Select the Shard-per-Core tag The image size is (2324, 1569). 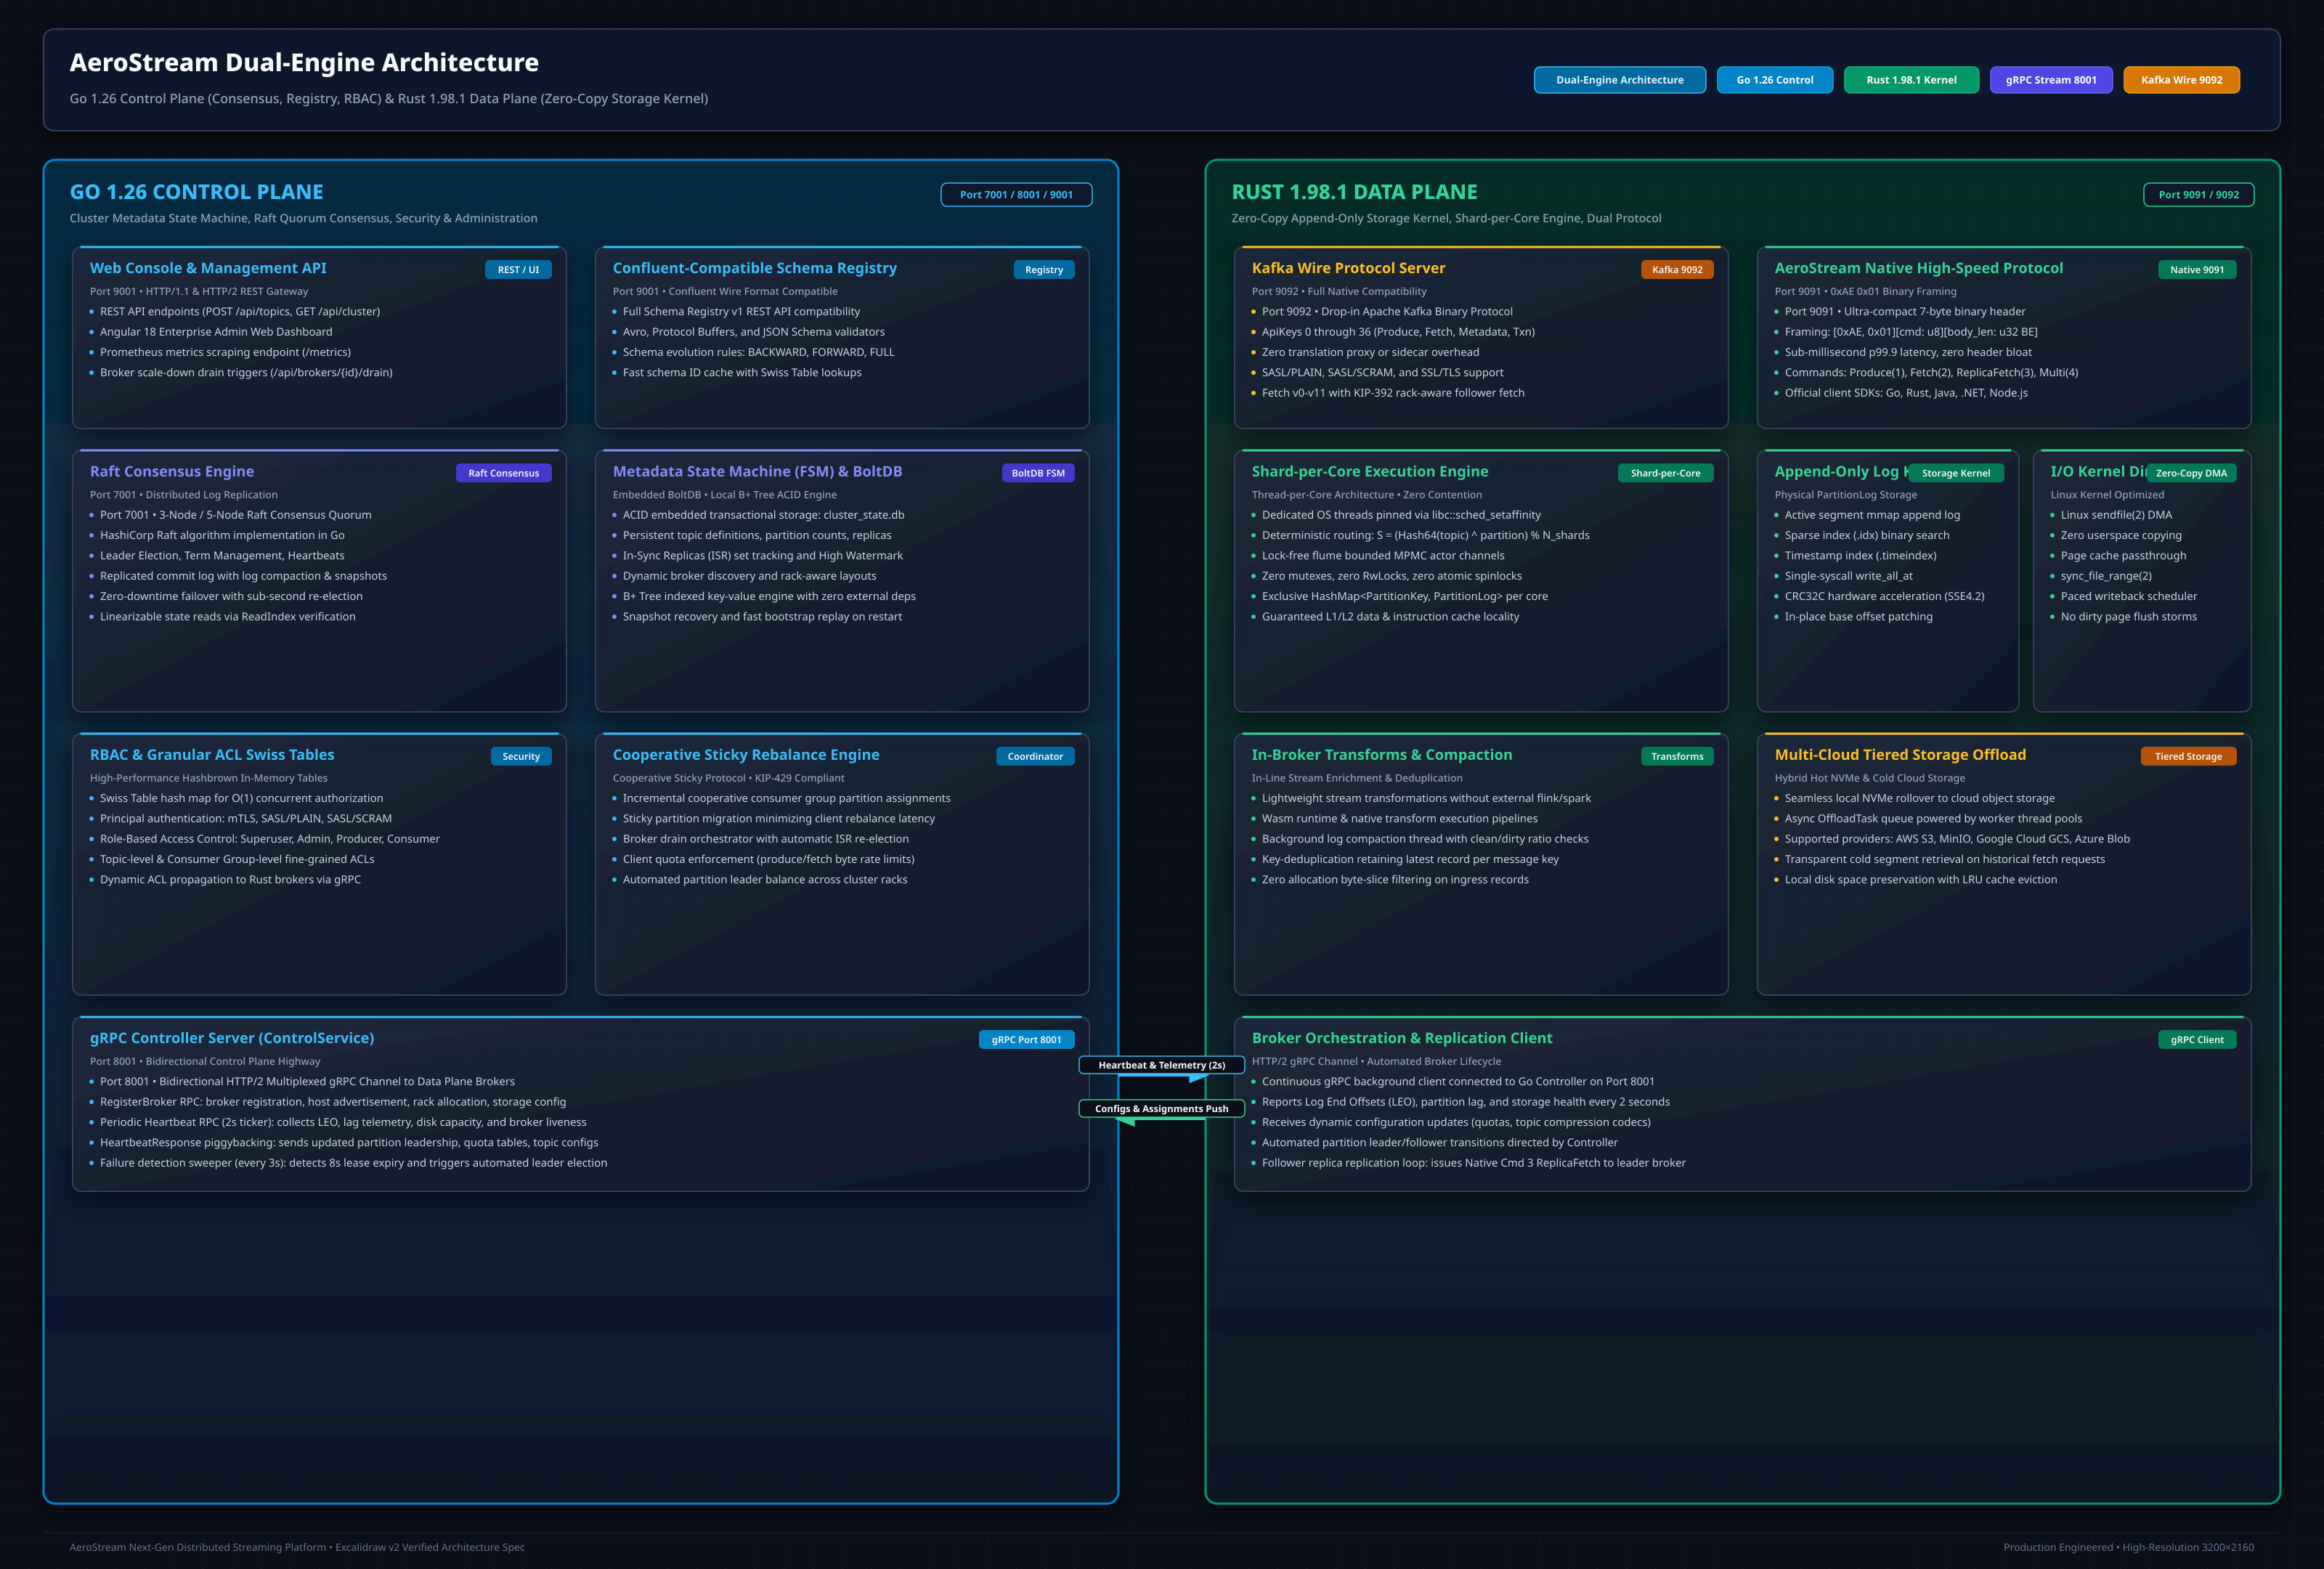point(1665,473)
